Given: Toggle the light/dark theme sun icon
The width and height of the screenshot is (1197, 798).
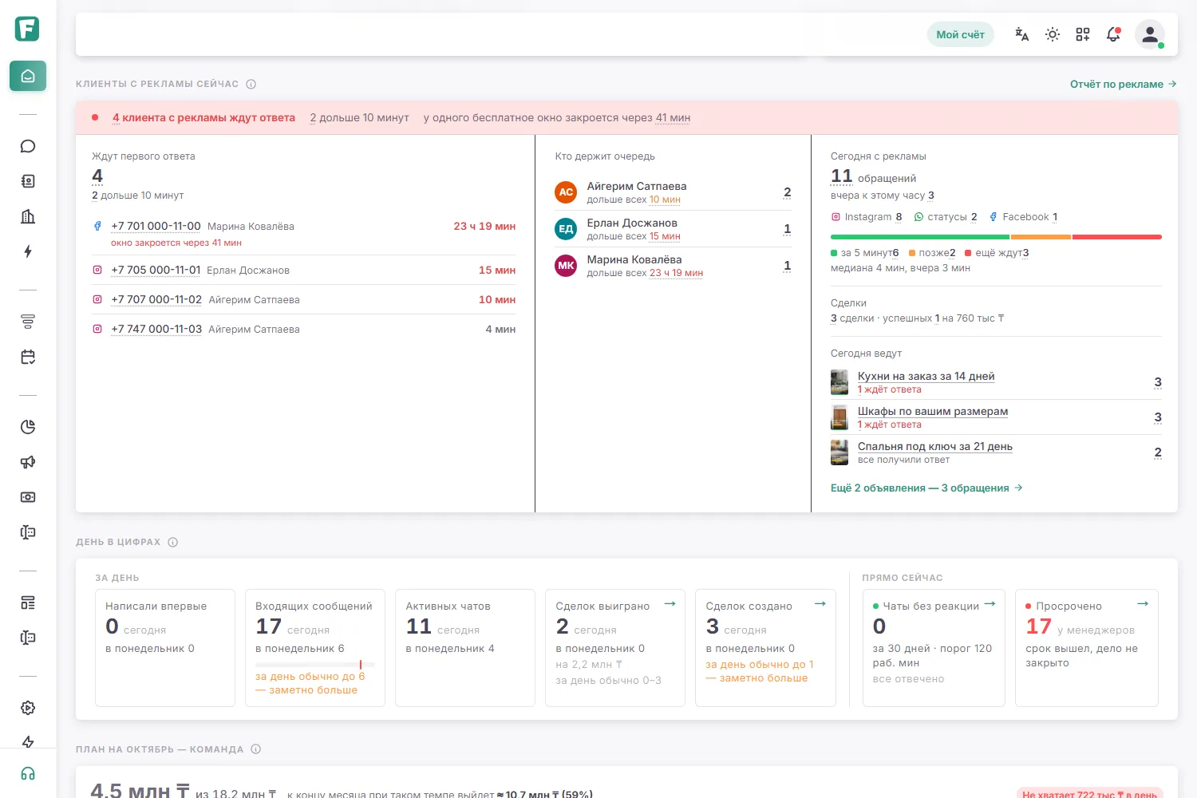Looking at the screenshot, I should coord(1053,34).
